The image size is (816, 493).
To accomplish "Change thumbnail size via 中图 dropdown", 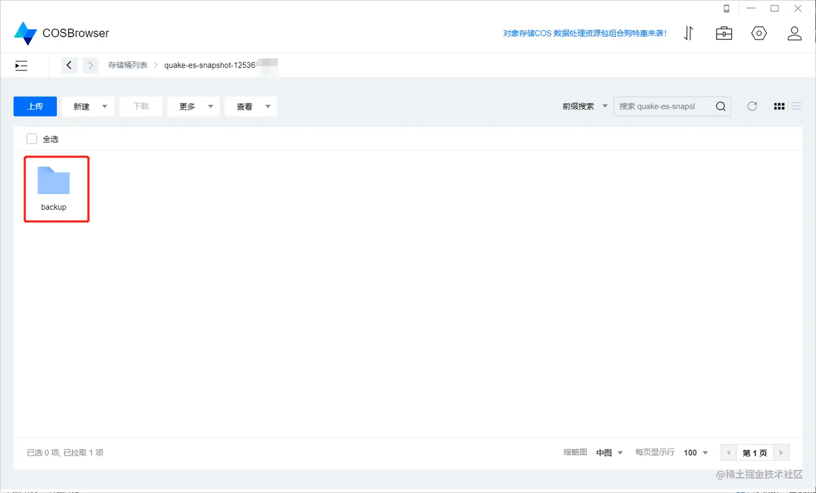I will 609,453.
